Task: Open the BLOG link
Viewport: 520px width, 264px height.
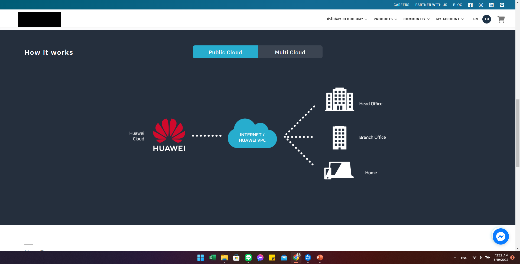Action: point(458,5)
